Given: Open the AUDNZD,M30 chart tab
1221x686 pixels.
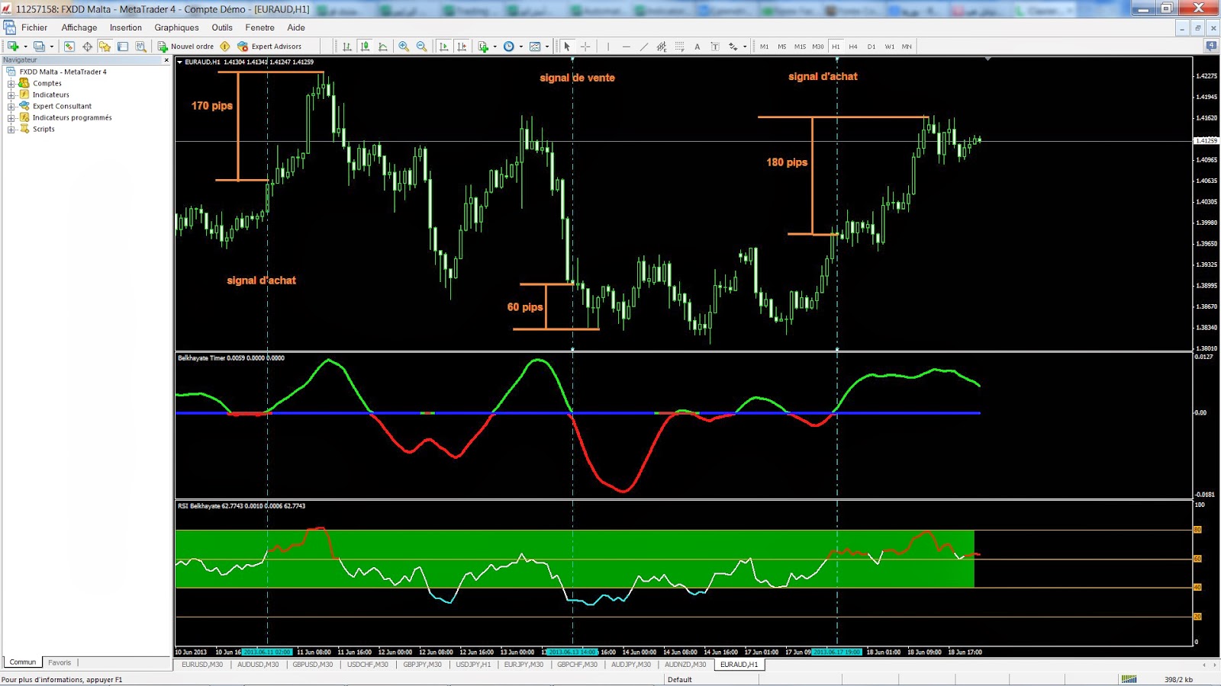Looking at the screenshot, I should [x=685, y=665].
